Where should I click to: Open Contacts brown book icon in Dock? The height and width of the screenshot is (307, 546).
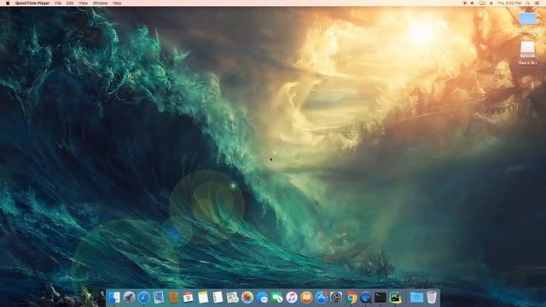[173, 298]
